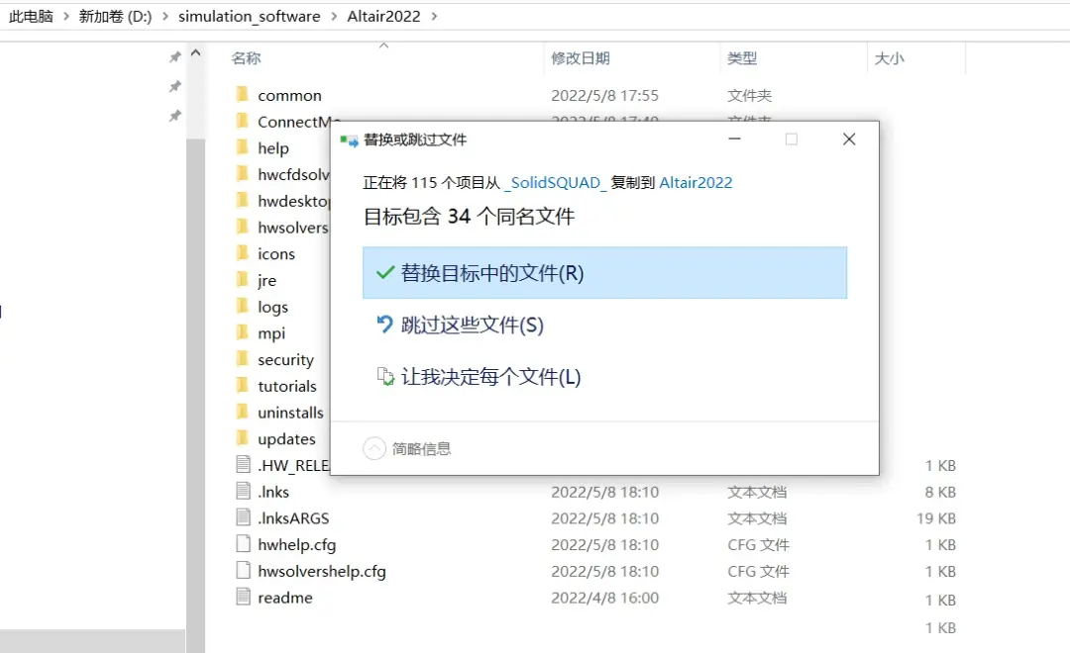The image size is (1070, 653).
Task: Select the common folder icon
Action: click(243, 94)
